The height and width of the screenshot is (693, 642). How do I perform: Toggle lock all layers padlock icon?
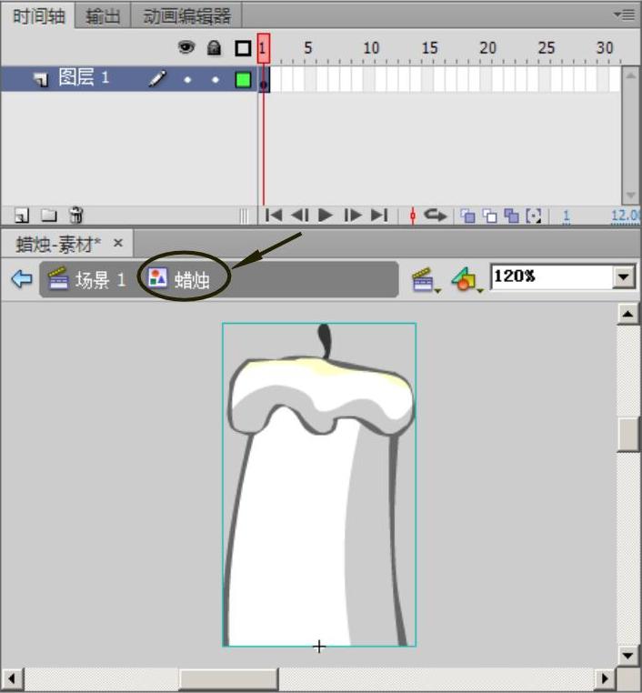tap(215, 48)
